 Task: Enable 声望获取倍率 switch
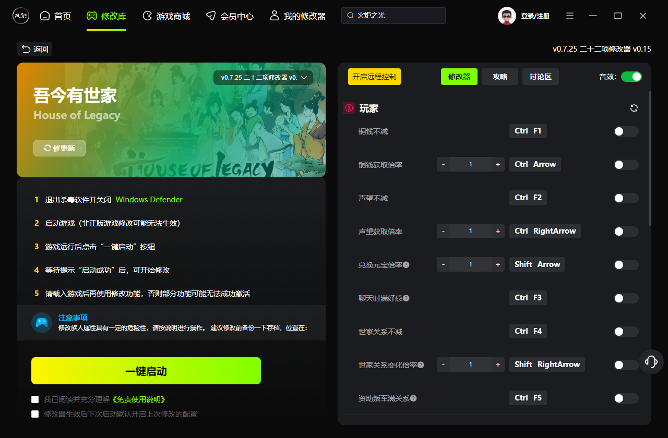tap(626, 232)
